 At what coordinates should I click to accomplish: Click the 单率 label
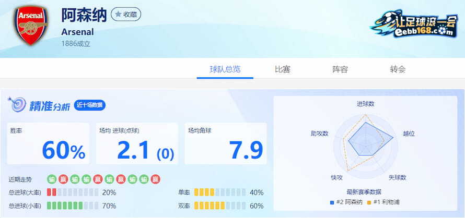click(184, 192)
